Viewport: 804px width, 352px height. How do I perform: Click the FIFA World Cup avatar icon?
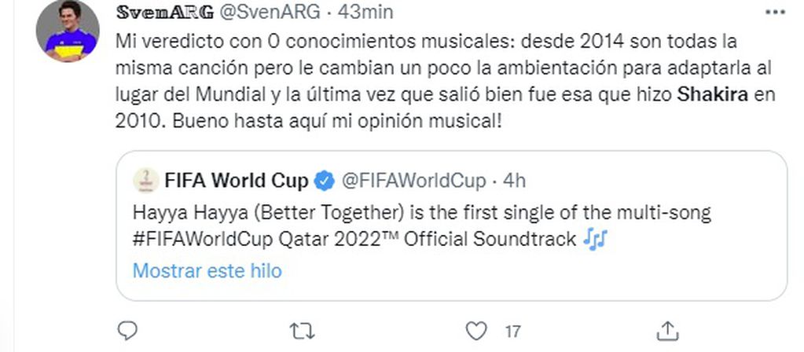tap(143, 180)
